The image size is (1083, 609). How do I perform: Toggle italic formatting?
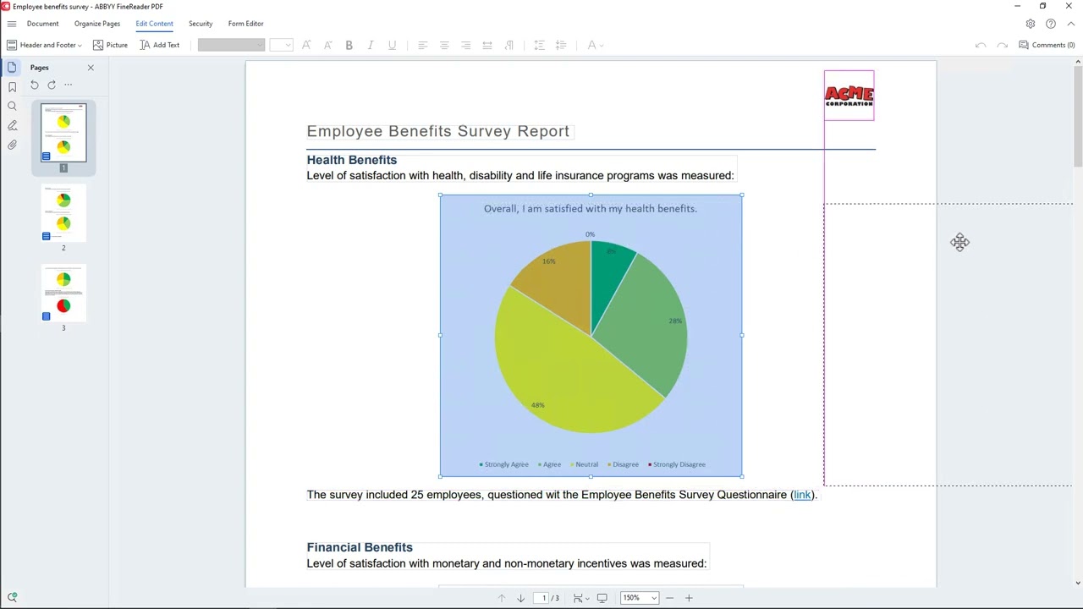(x=371, y=45)
